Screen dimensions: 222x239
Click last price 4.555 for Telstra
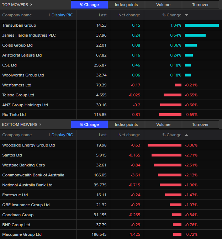(101, 95)
